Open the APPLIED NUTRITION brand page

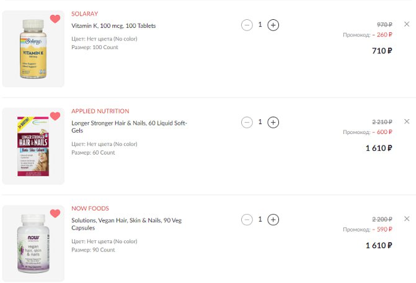click(x=100, y=111)
